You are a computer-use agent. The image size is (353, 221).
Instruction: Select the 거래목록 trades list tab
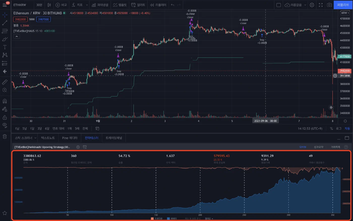[x=335, y=147]
